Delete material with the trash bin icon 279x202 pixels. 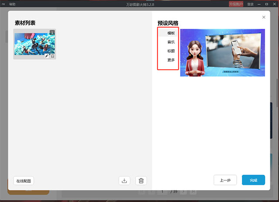(141, 181)
